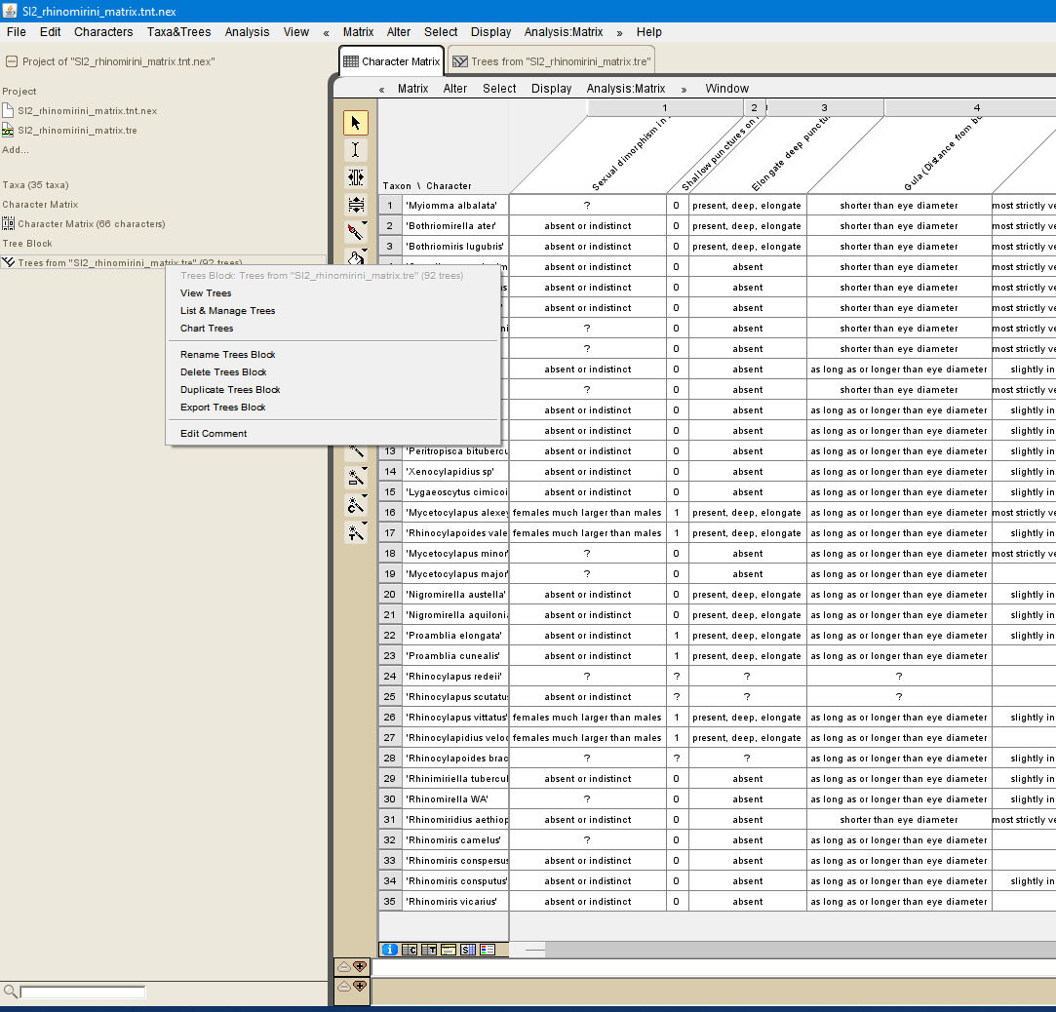Select the paint bucket fill tool

point(354,258)
